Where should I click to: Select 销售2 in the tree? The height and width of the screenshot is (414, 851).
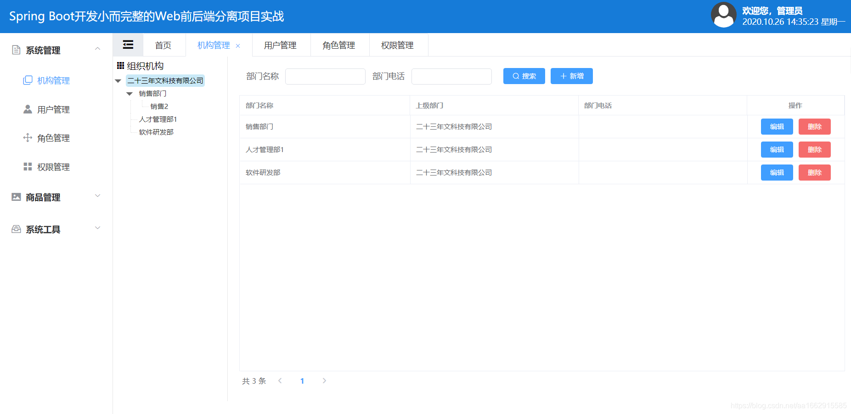click(x=159, y=107)
